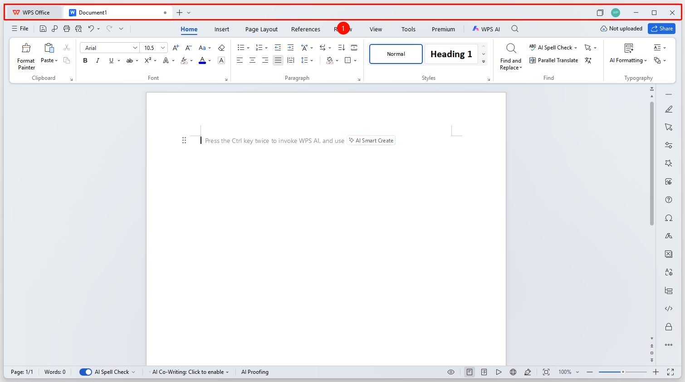The image size is (685, 382).
Task: Switch to Web Layout globe icon
Action: point(513,372)
